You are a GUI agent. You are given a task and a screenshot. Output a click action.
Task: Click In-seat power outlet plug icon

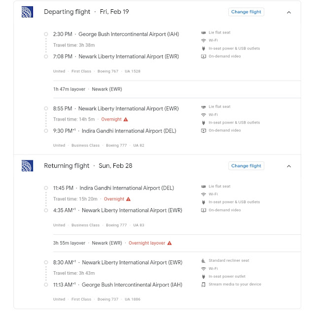pyautogui.click(x=203, y=277)
